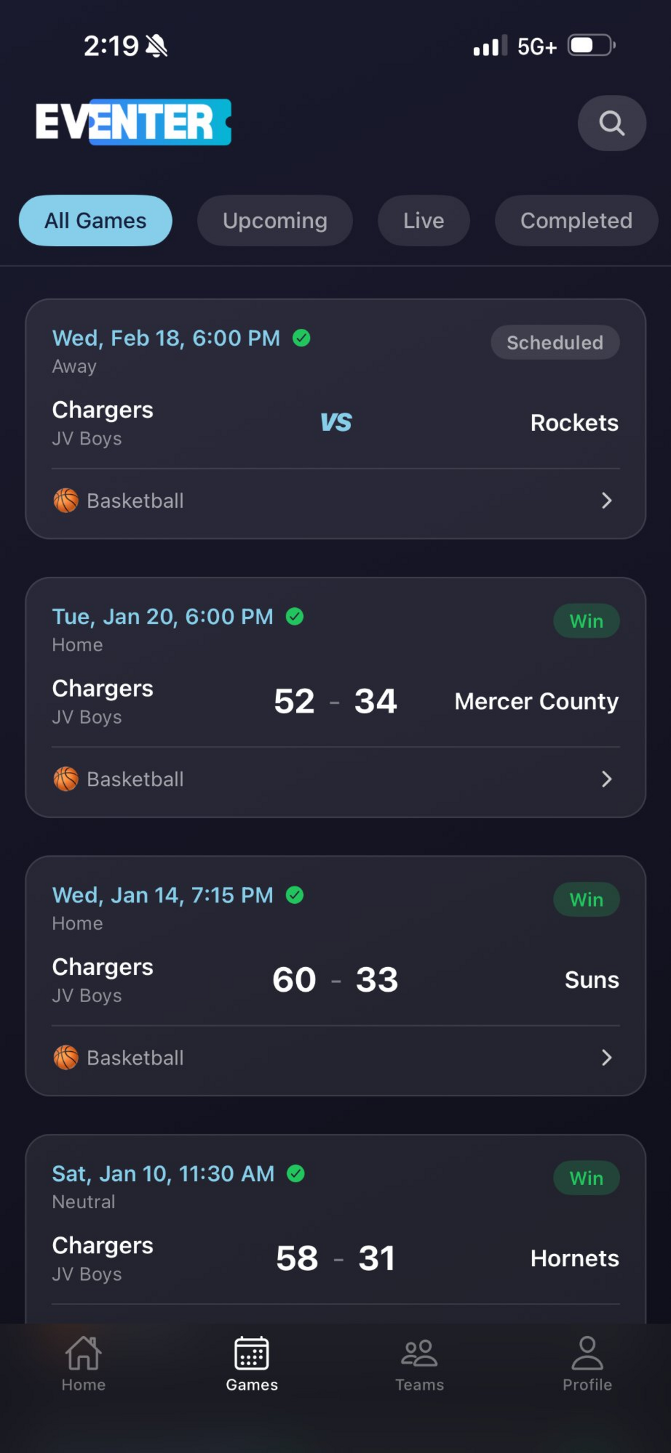Expand the Suns game chevron
Screen dimensions: 671x1453
tap(606, 1057)
